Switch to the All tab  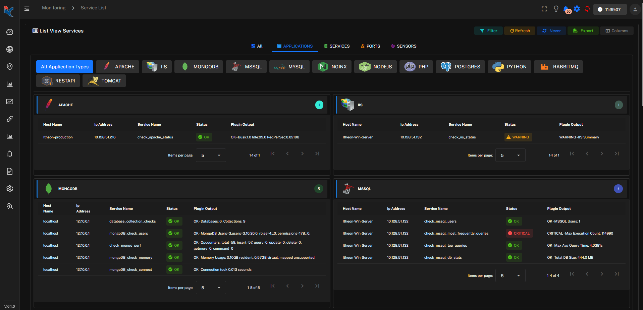pyautogui.click(x=257, y=46)
